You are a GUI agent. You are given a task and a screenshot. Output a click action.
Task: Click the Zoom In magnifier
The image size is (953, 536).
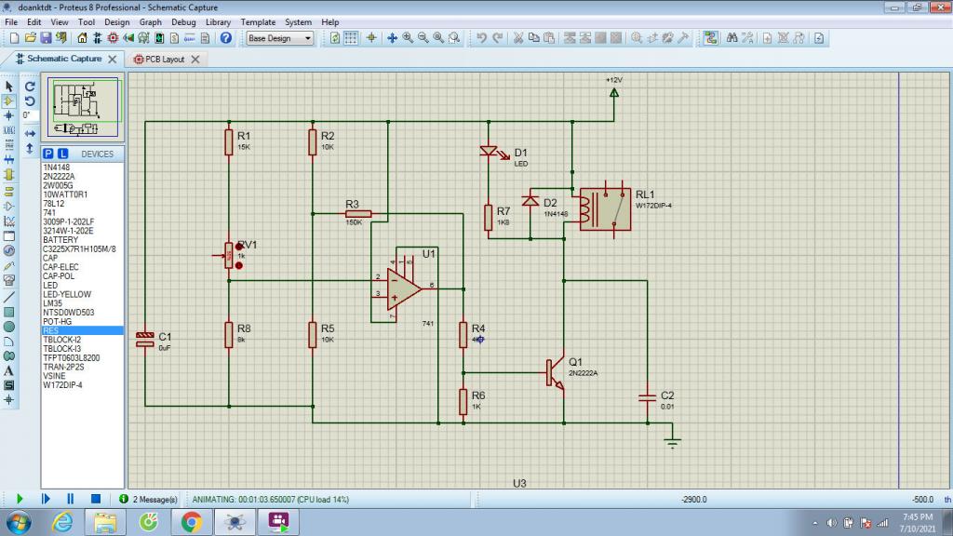[x=408, y=38]
